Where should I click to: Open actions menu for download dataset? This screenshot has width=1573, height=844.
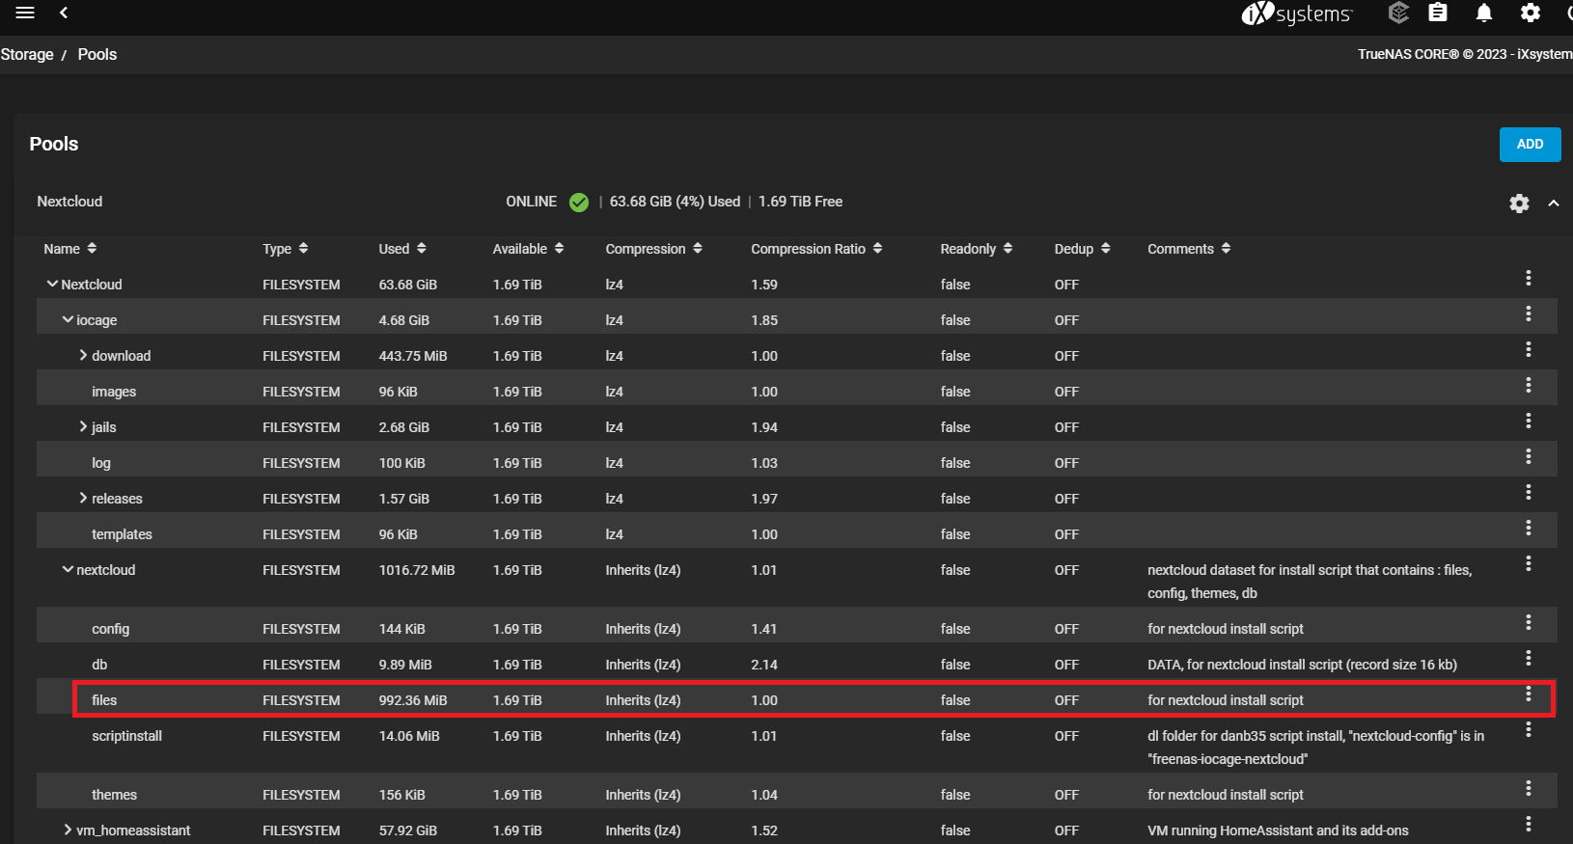[x=1529, y=349]
